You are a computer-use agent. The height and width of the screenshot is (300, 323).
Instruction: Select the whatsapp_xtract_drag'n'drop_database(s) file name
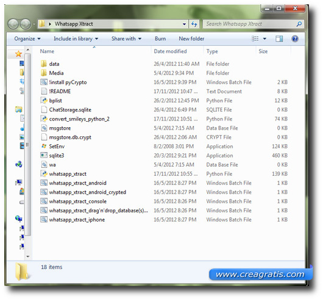[99, 211]
